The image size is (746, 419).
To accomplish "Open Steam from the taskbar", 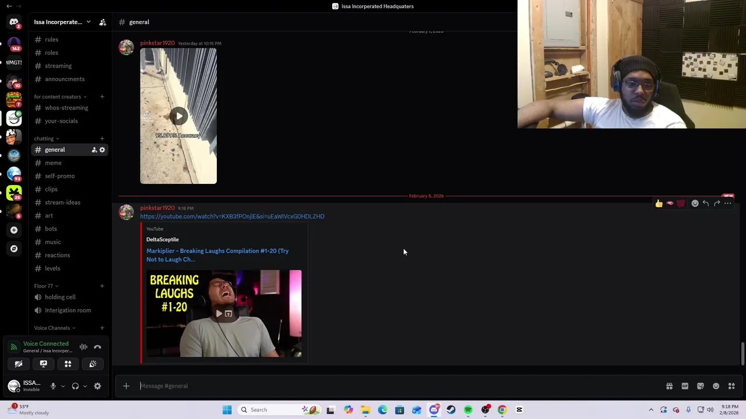I will (x=451, y=410).
